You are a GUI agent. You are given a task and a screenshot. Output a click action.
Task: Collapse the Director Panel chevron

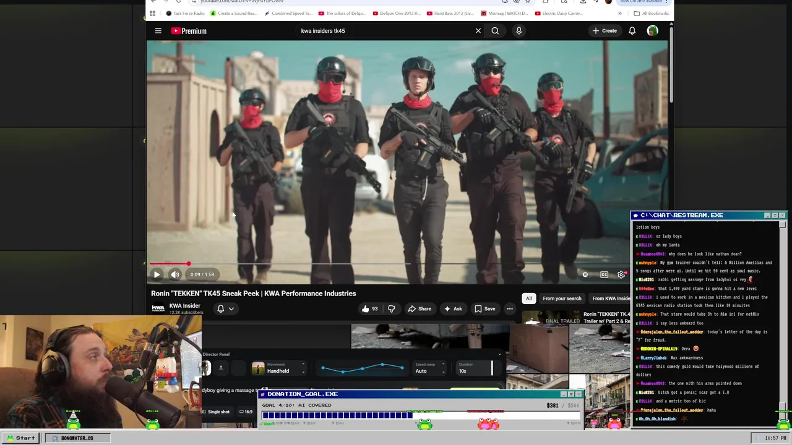click(x=499, y=354)
